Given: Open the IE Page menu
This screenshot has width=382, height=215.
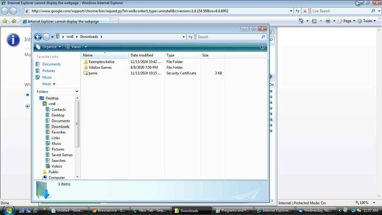Looking at the screenshot, I should [x=346, y=21].
